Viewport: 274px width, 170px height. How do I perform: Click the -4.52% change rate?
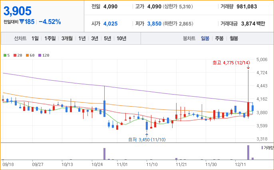point(50,22)
